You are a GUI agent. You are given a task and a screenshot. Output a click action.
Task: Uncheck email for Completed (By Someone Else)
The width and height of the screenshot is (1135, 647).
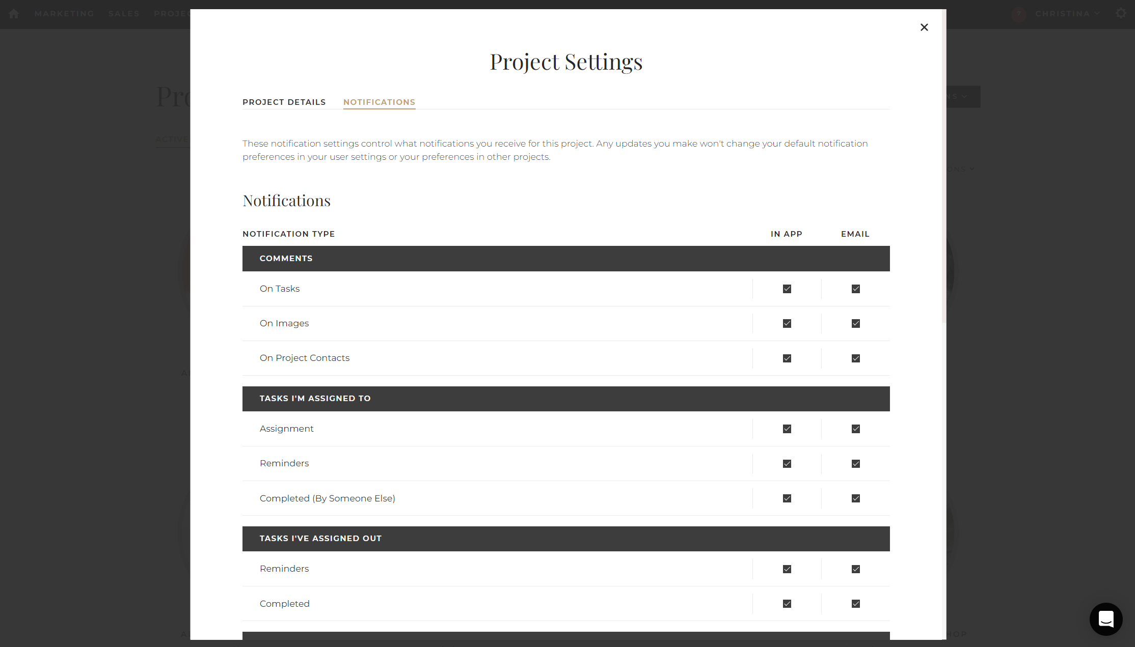tap(856, 498)
